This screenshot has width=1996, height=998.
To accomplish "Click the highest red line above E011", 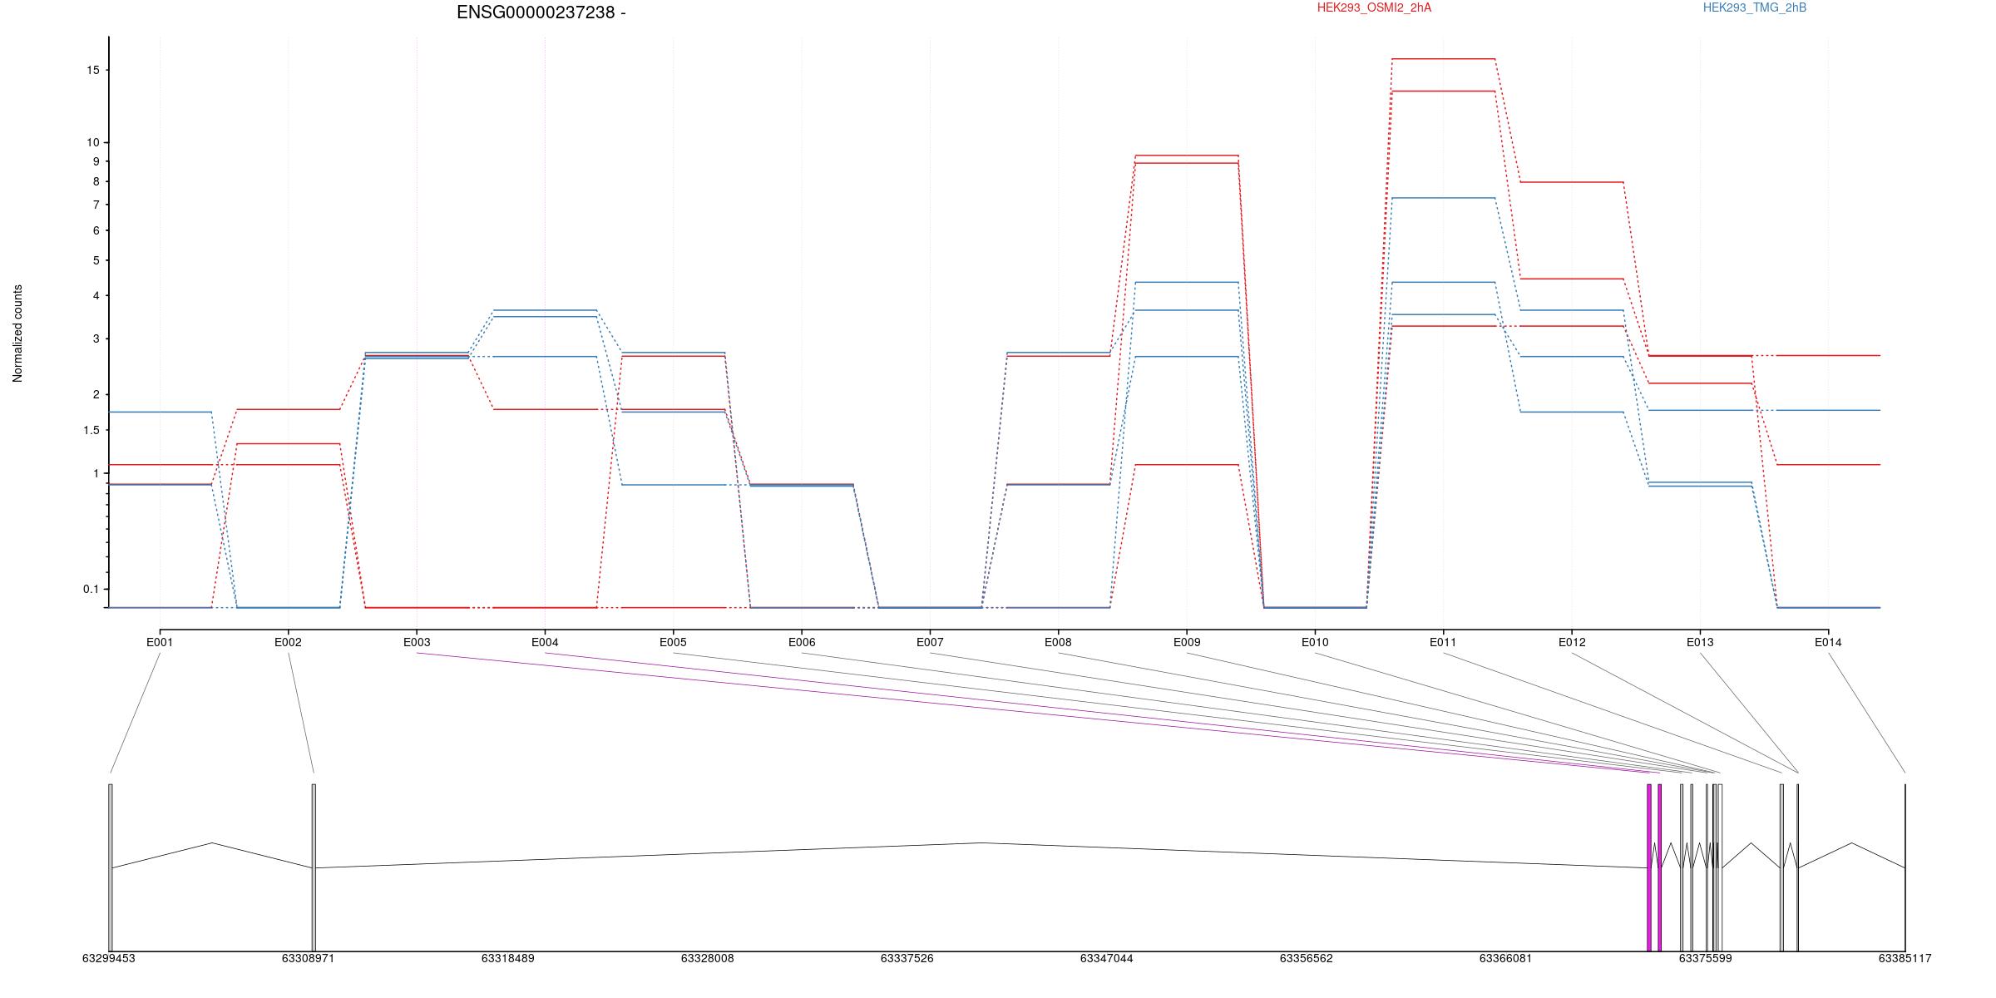I will coord(1443,59).
